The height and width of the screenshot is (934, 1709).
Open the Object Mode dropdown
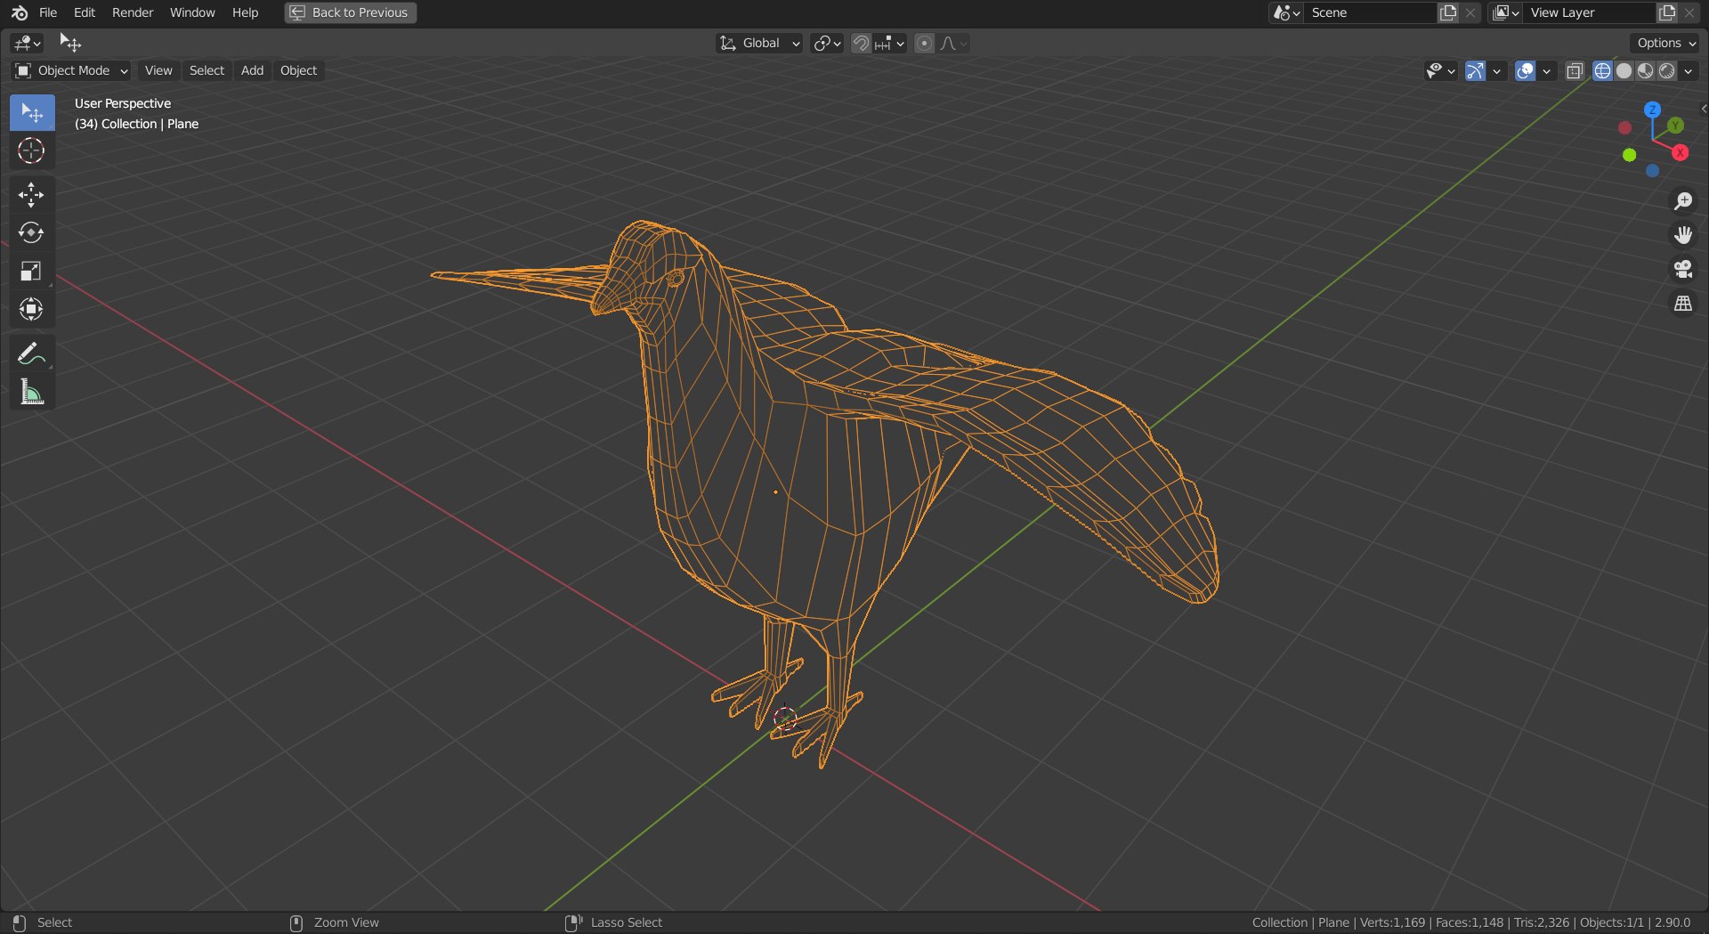71,70
